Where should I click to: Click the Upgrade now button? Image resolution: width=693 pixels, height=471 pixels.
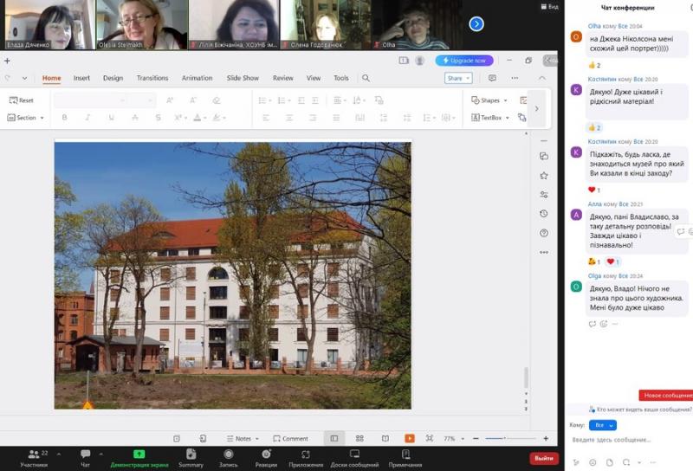tap(464, 61)
